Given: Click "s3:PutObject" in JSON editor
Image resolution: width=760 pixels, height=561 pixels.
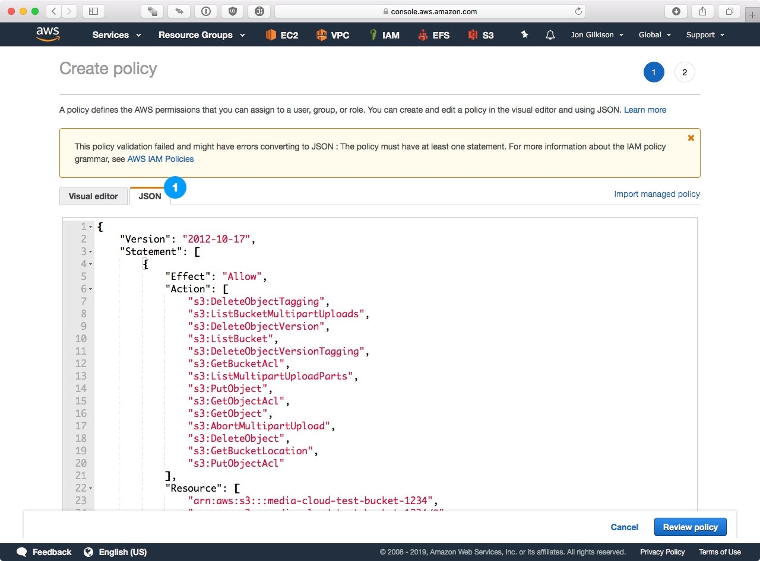Looking at the screenshot, I should pyautogui.click(x=228, y=388).
